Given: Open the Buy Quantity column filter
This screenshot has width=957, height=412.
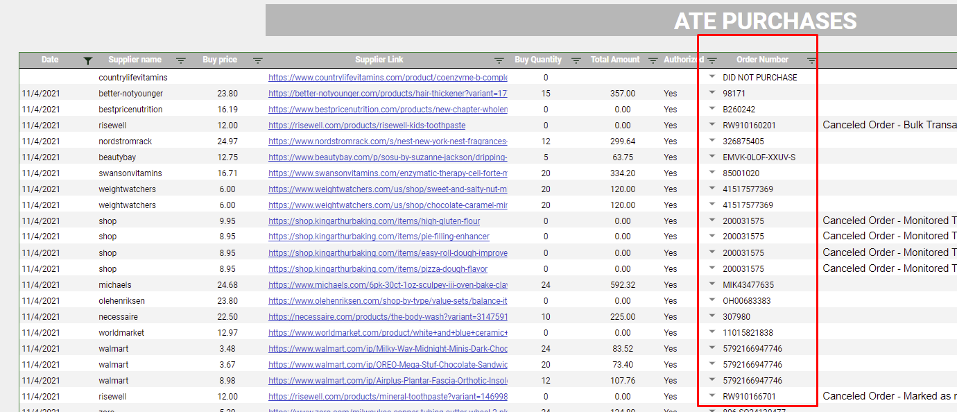Looking at the screenshot, I should [x=576, y=61].
